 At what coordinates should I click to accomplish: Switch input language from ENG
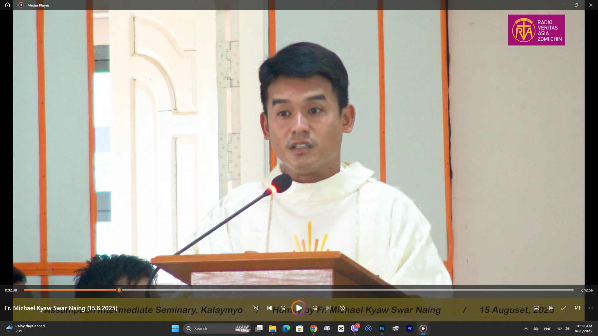548,329
